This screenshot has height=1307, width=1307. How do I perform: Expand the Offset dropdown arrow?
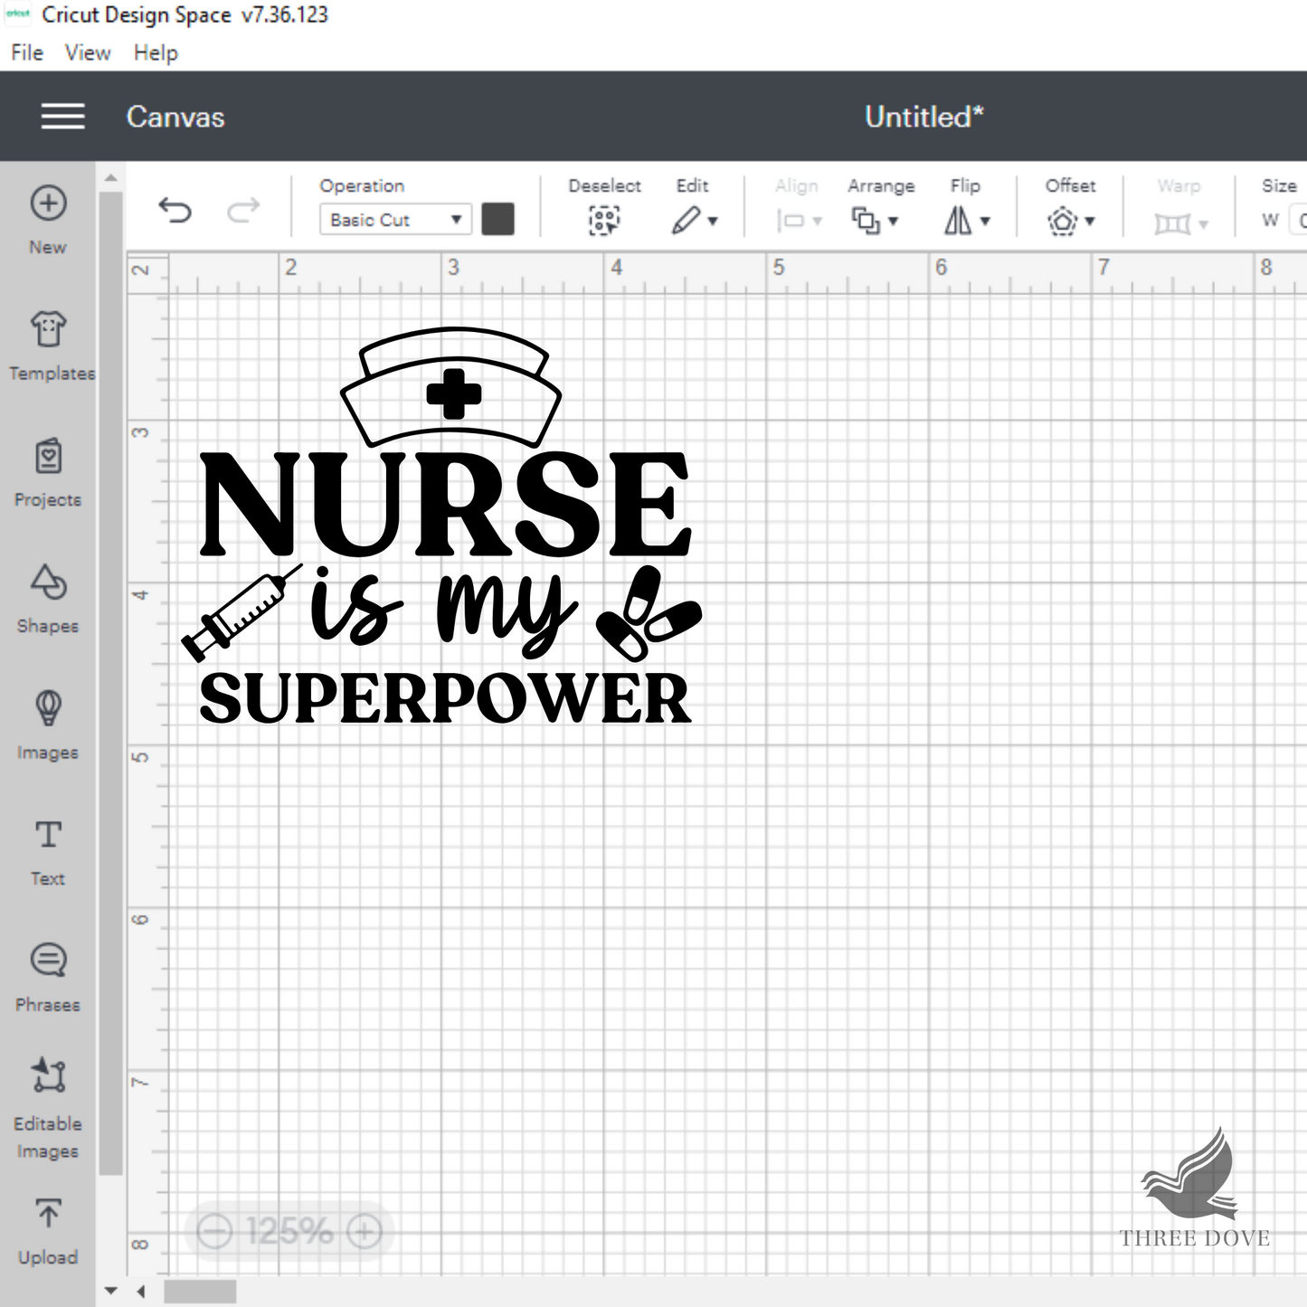pos(1090,222)
